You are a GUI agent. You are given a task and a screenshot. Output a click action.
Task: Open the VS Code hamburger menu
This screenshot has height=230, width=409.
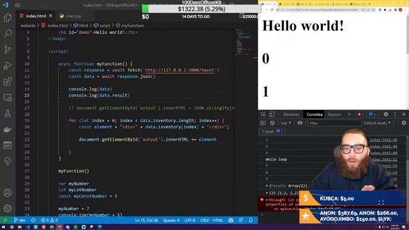pyautogui.click(x=17, y=5)
